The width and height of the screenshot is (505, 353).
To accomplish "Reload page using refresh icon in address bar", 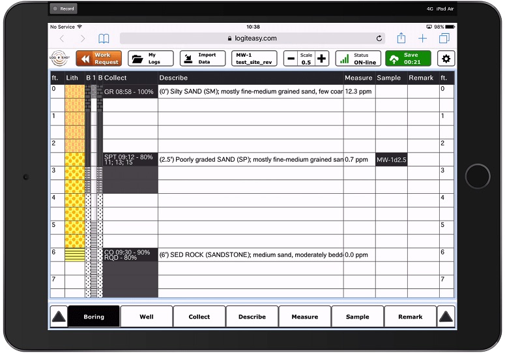I will point(379,38).
